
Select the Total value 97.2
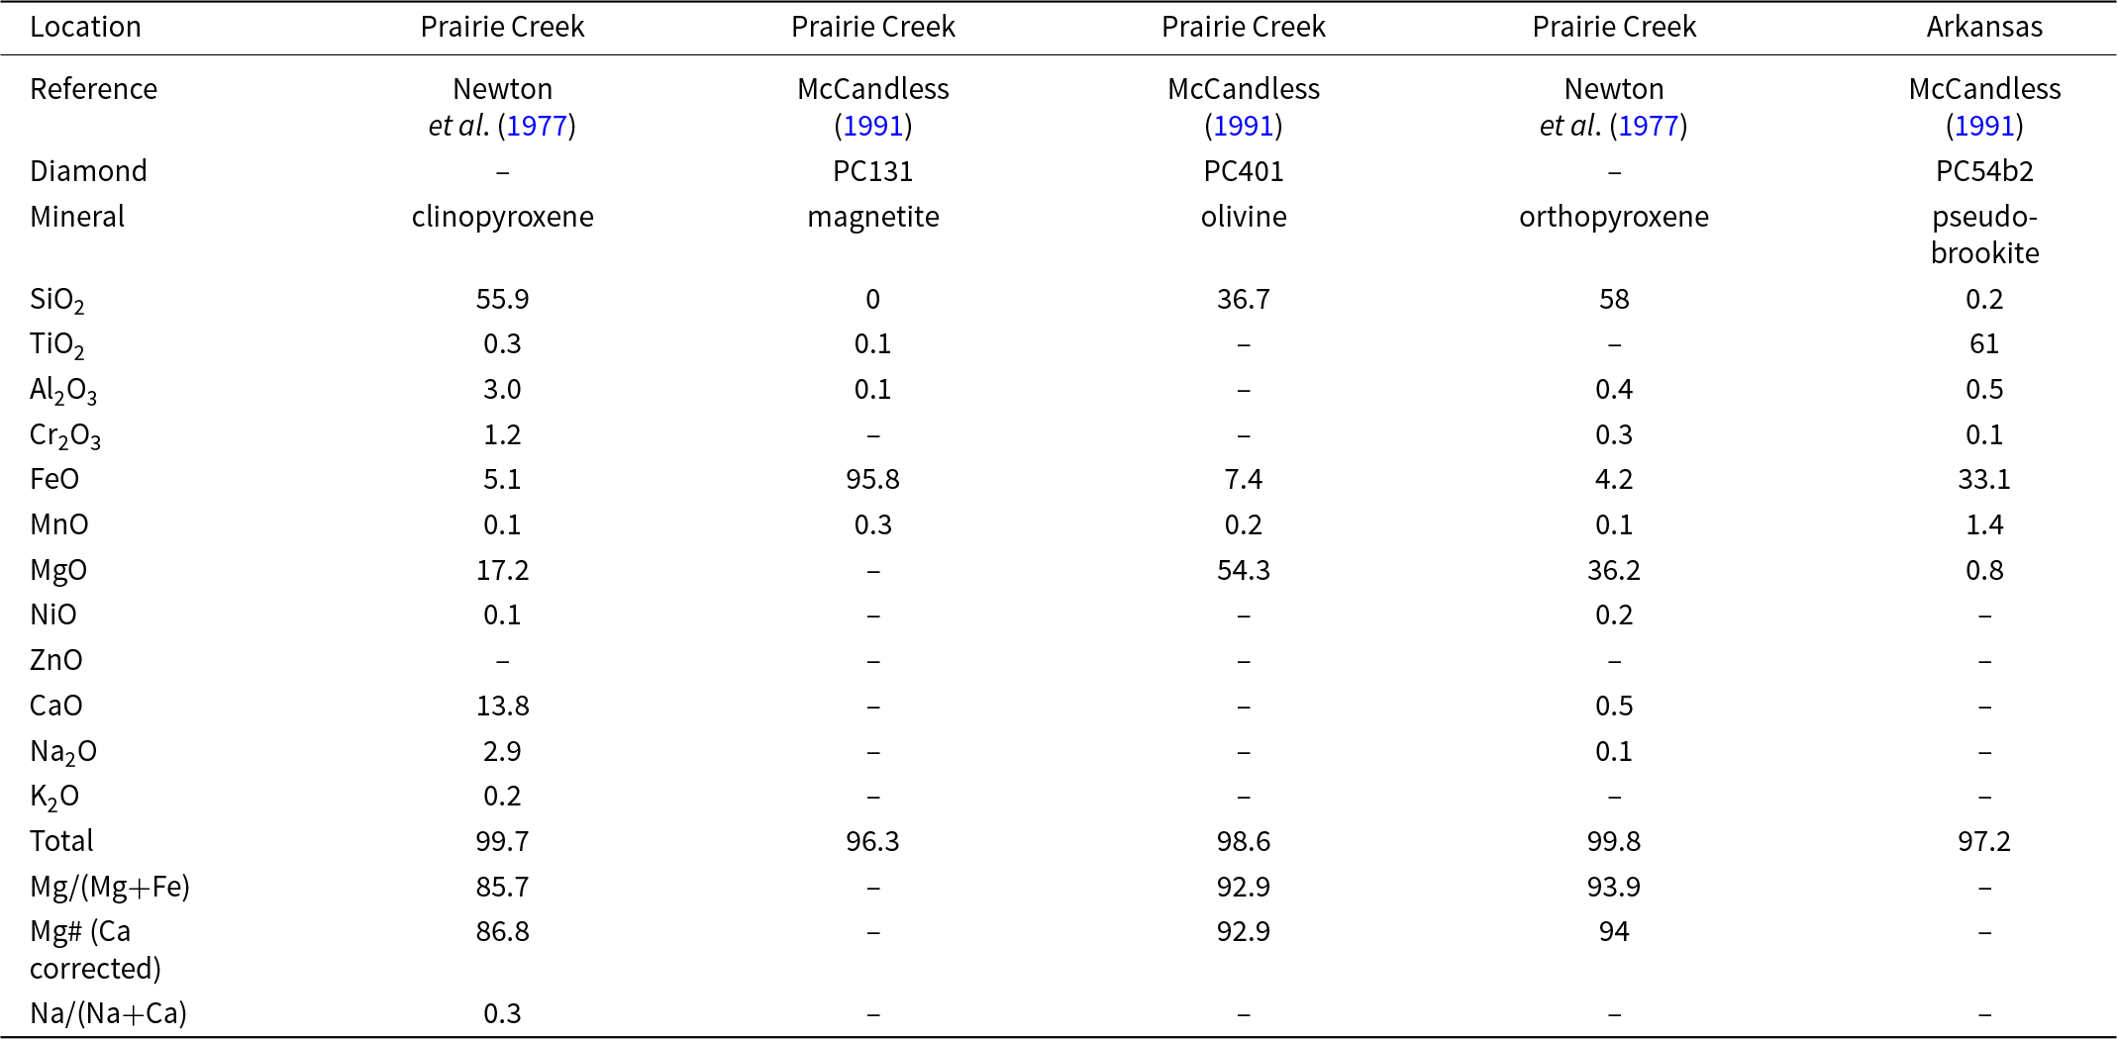point(1984,841)
